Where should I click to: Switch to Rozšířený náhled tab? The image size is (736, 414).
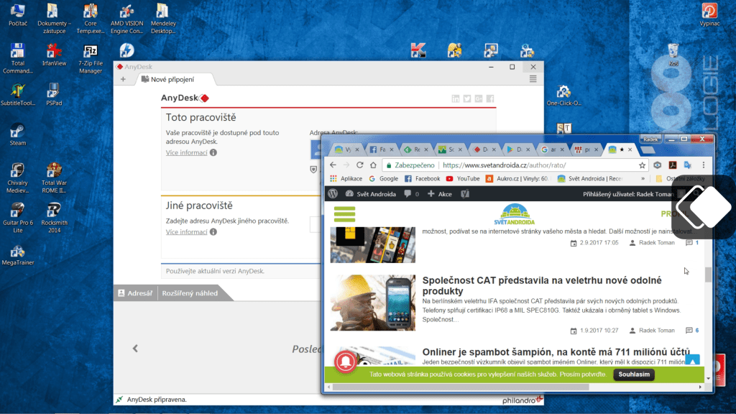coord(190,293)
